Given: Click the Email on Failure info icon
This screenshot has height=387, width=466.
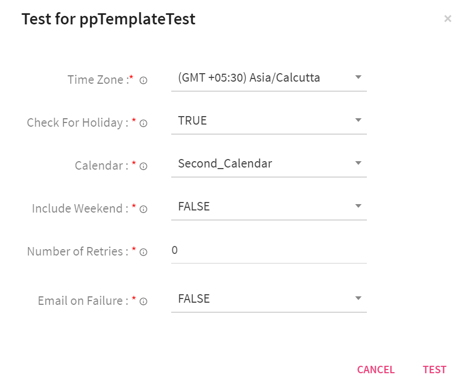Looking at the screenshot, I should click(x=143, y=301).
